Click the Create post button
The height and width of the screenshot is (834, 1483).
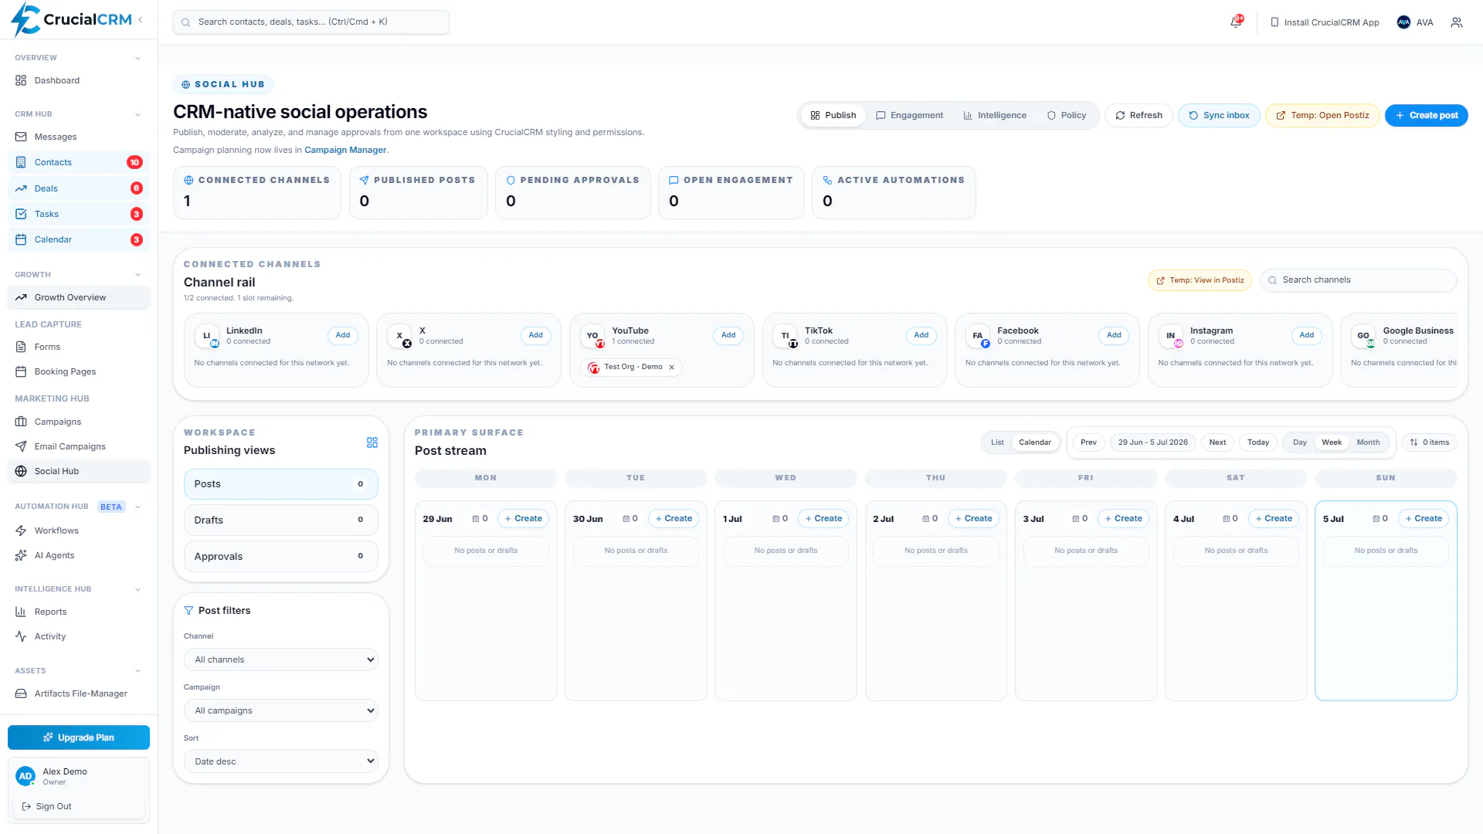tap(1426, 115)
